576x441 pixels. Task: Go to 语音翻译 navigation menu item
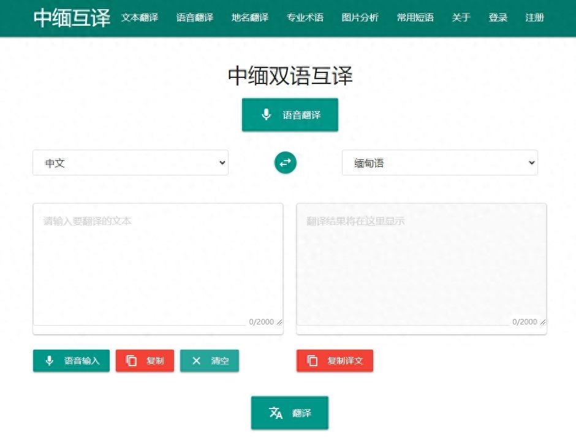click(195, 18)
